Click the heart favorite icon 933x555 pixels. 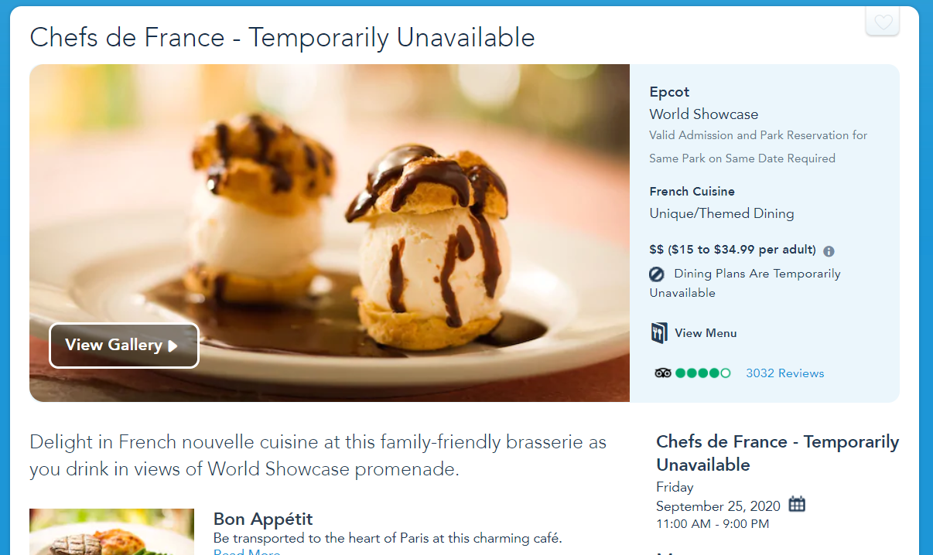click(883, 22)
